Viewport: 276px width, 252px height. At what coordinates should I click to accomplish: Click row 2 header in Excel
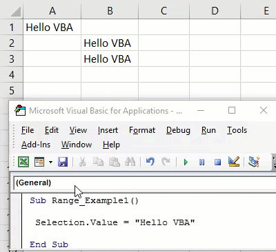(x=12, y=43)
